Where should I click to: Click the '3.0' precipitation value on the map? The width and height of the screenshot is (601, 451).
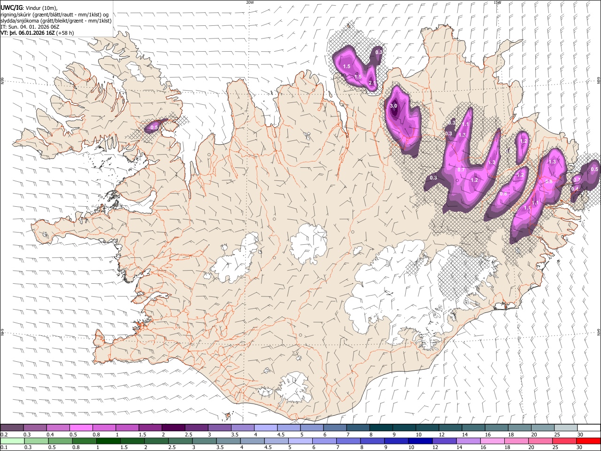(393, 106)
